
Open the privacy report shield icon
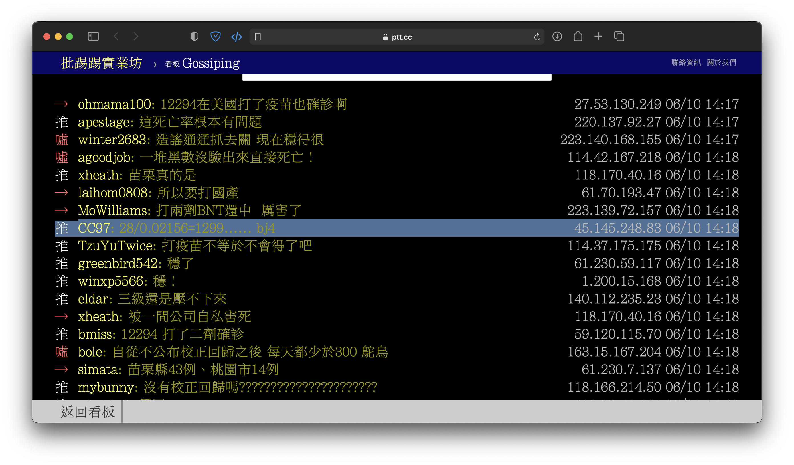click(x=194, y=37)
